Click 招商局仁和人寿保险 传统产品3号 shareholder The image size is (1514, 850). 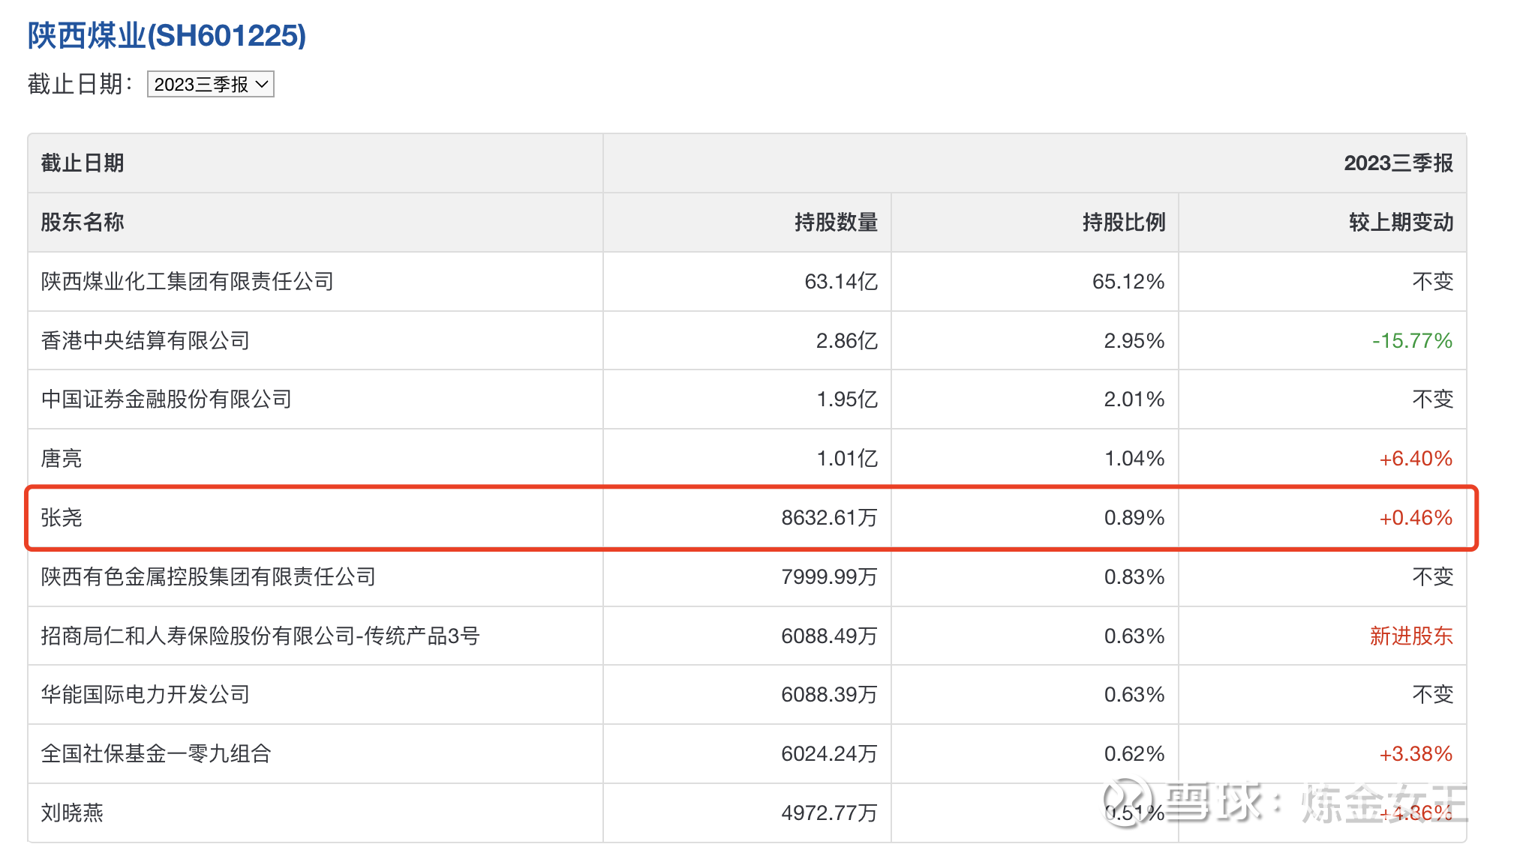[260, 636]
